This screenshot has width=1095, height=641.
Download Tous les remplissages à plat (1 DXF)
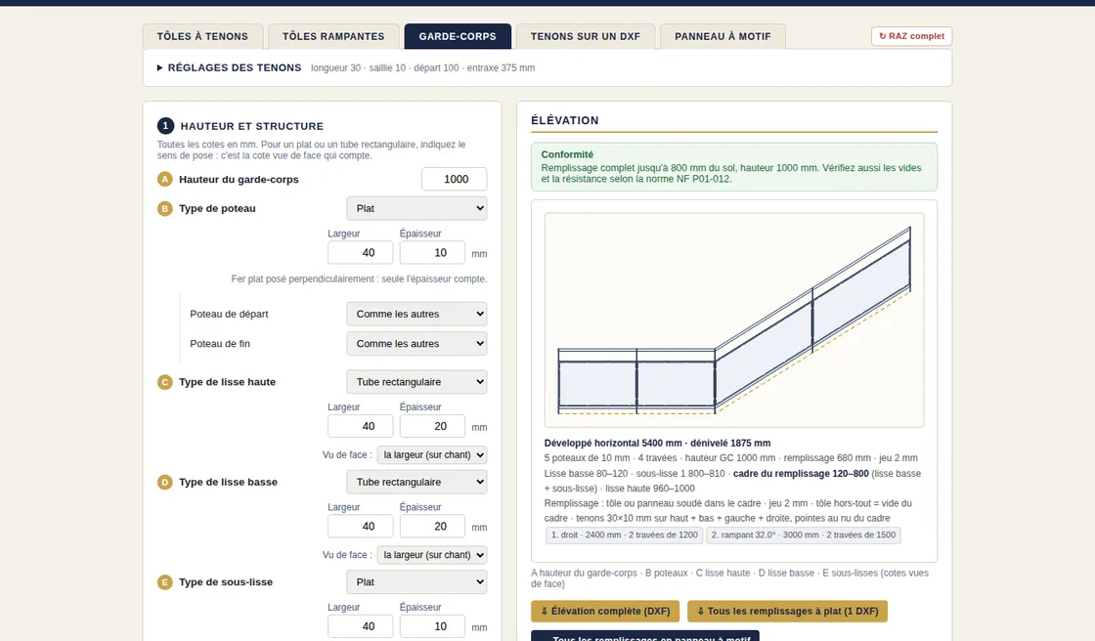[x=788, y=611]
